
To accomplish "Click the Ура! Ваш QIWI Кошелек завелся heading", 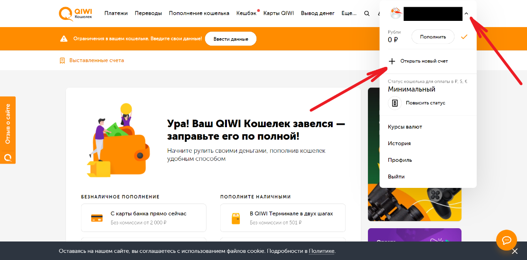I will pyautogui.click(x=256, y=130).
